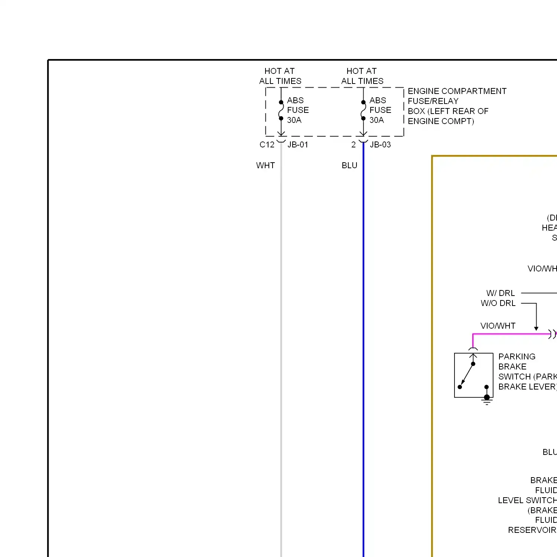Click the 'HOT AT ALL TIMES' label above JB-03 fuse

click(362, 76)
